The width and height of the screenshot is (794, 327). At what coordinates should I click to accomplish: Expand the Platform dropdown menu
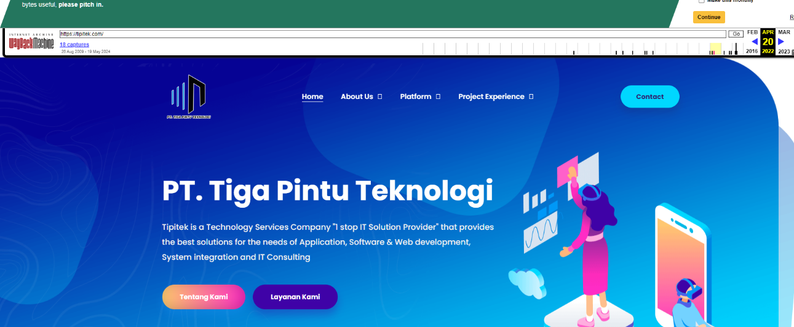click(x=420, y=97)
